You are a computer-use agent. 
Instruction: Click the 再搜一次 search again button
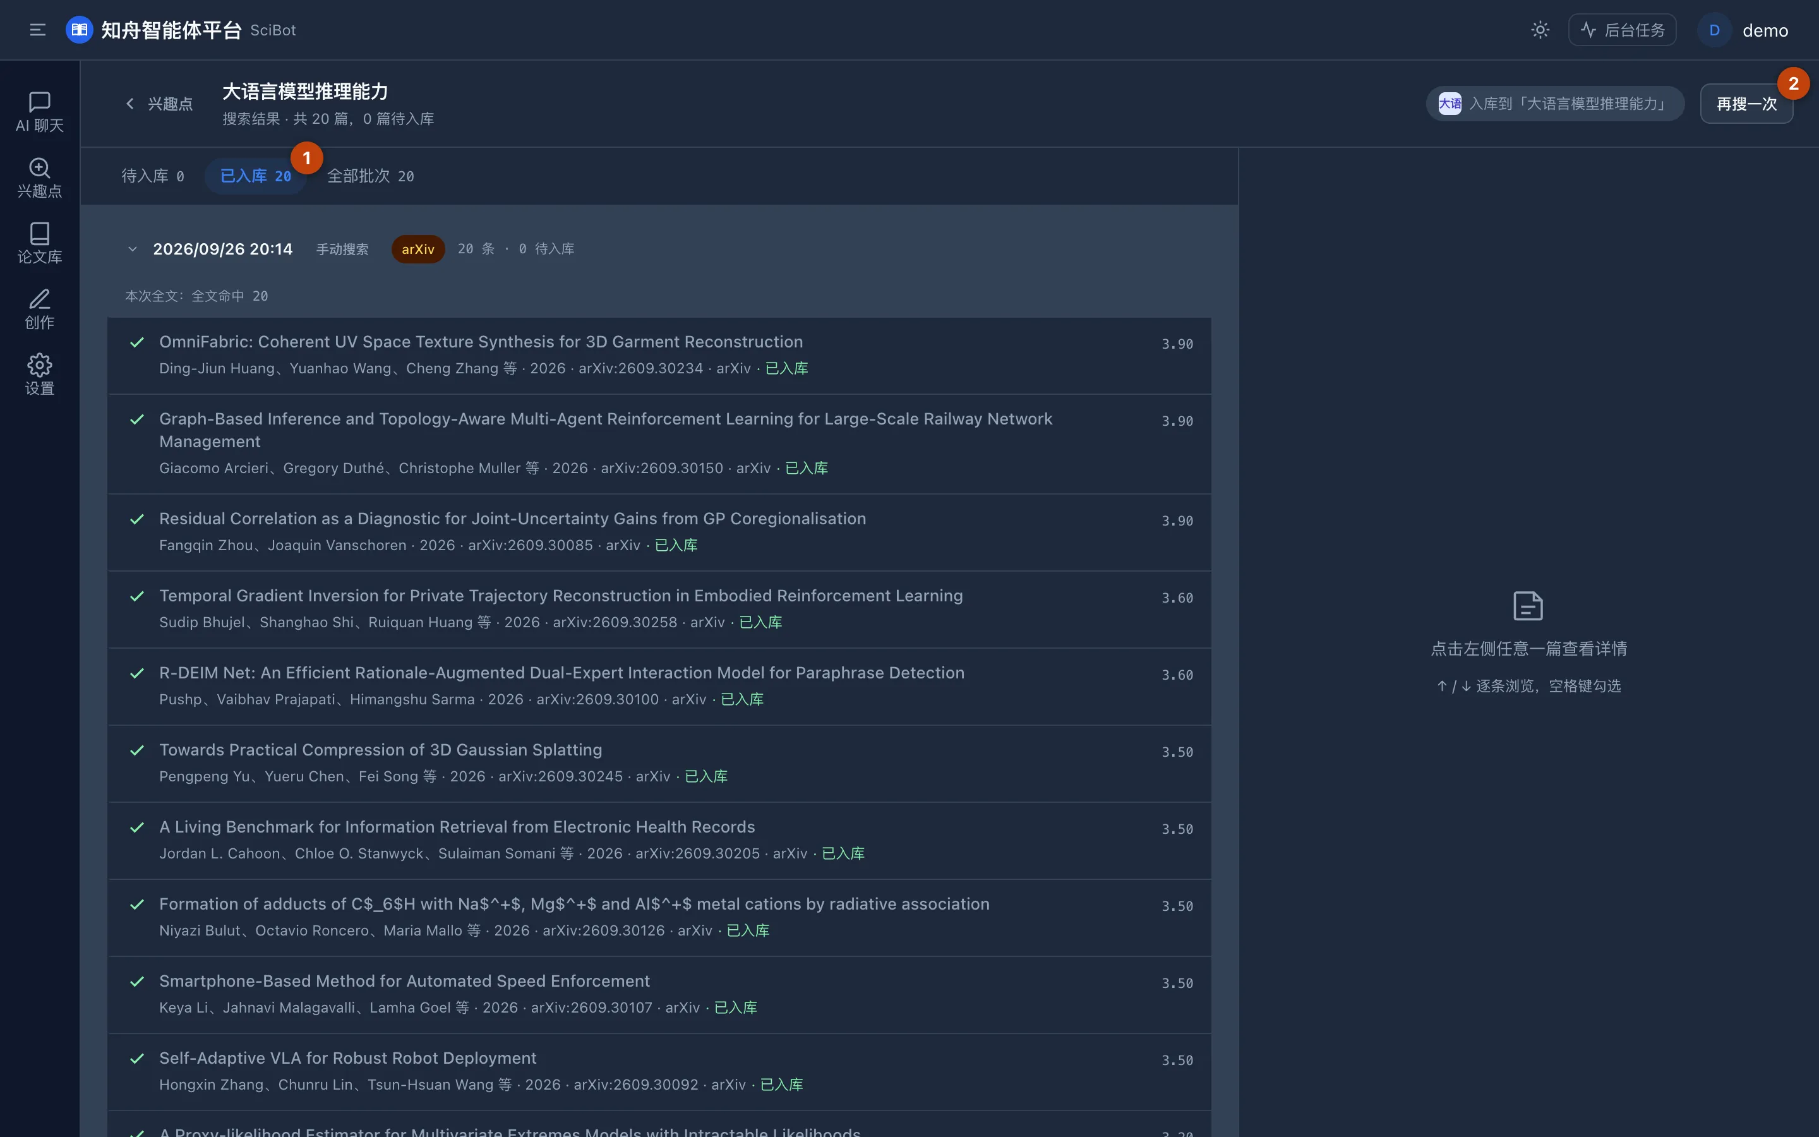coord(1746,104)
